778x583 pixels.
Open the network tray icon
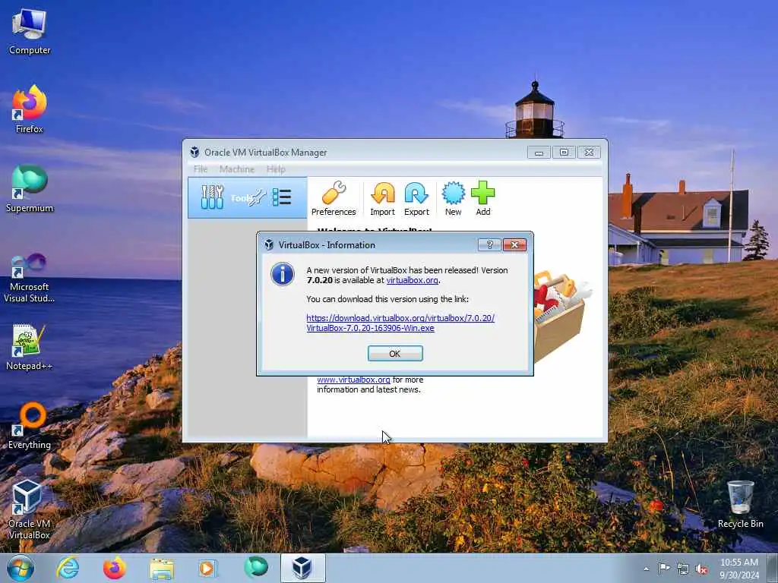tap(683, 569)
